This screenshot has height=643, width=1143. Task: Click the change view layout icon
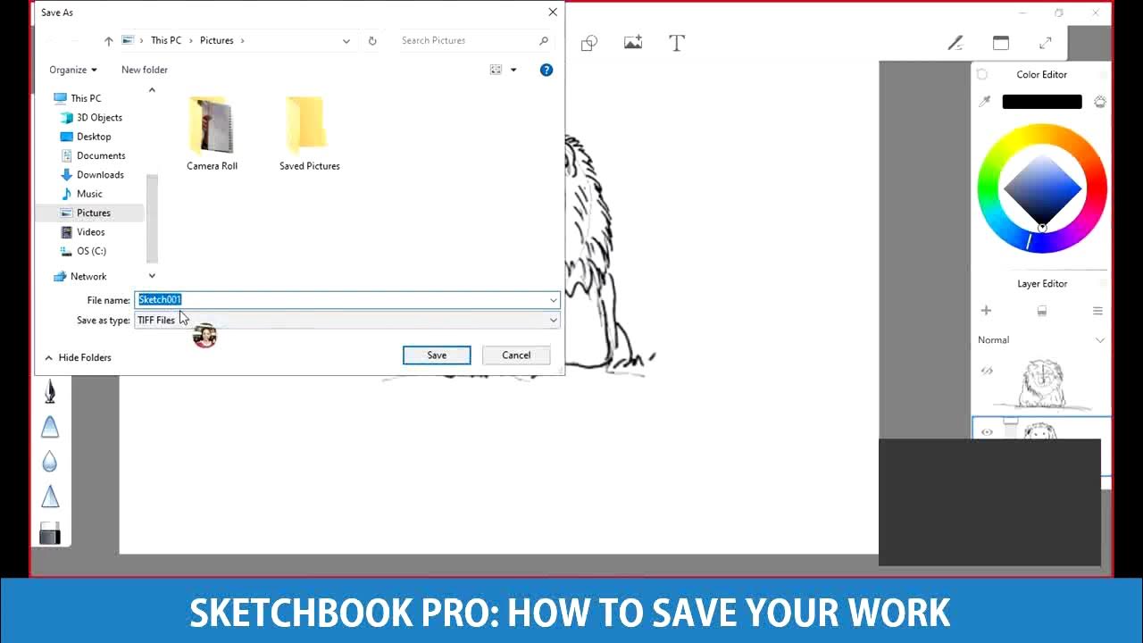pos(496,70)
